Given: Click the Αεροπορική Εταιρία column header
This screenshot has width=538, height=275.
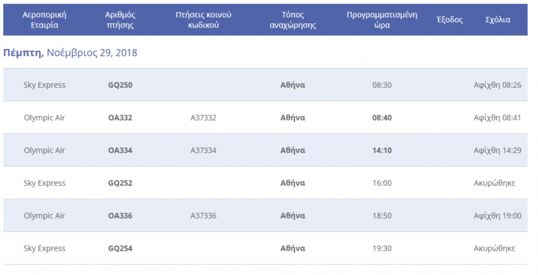Looking at the screenshot, I should [x=44, y=20].
